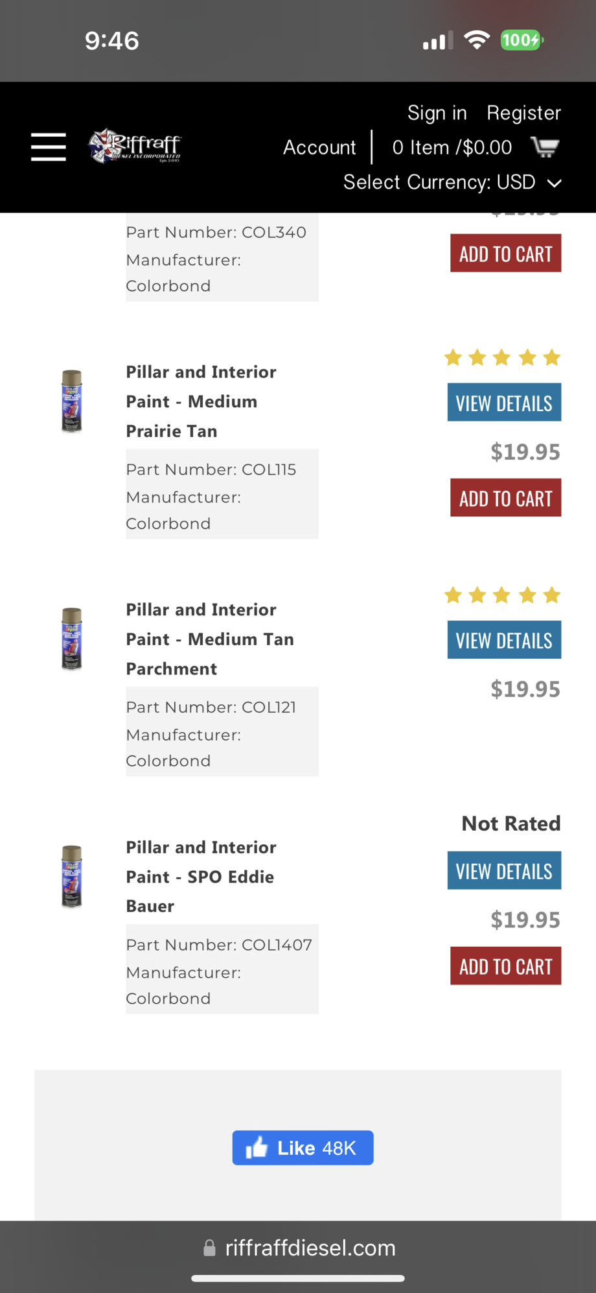The image size is (596, 1293).
Task: Select Sign in from the header
Action: [x=437, y=112]
